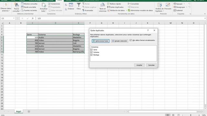Click row header 15
207x116 pixels.
click(2, 66)
